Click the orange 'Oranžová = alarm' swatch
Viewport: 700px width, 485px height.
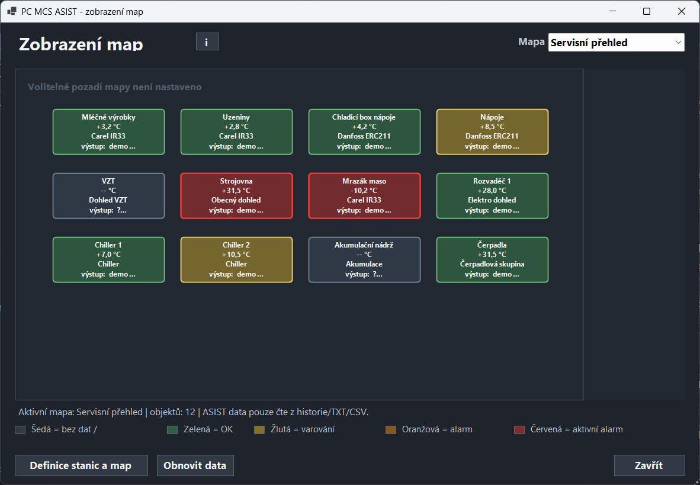pyautogui.click(x=391, y=429)
